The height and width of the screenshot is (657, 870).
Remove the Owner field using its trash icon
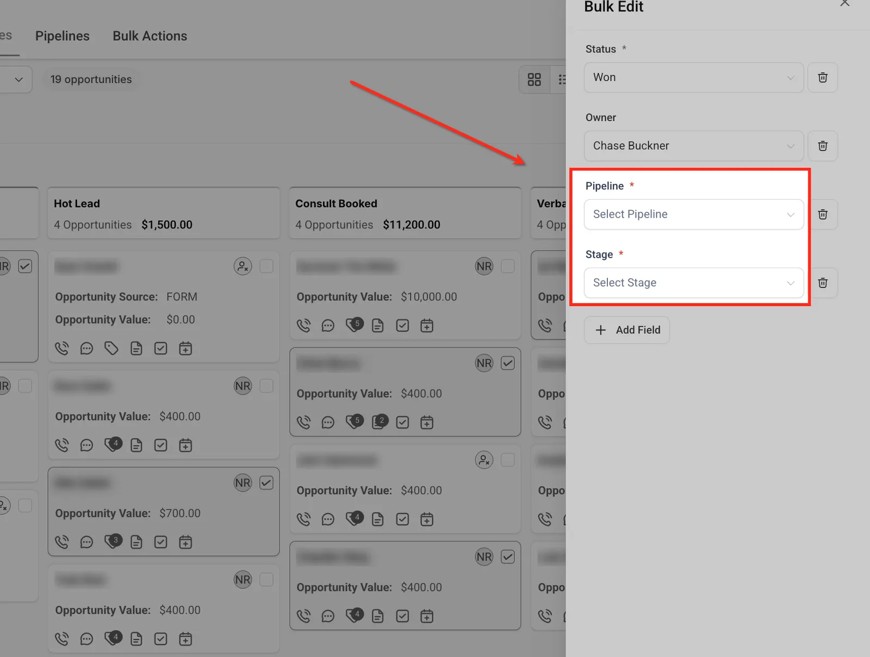823,146
